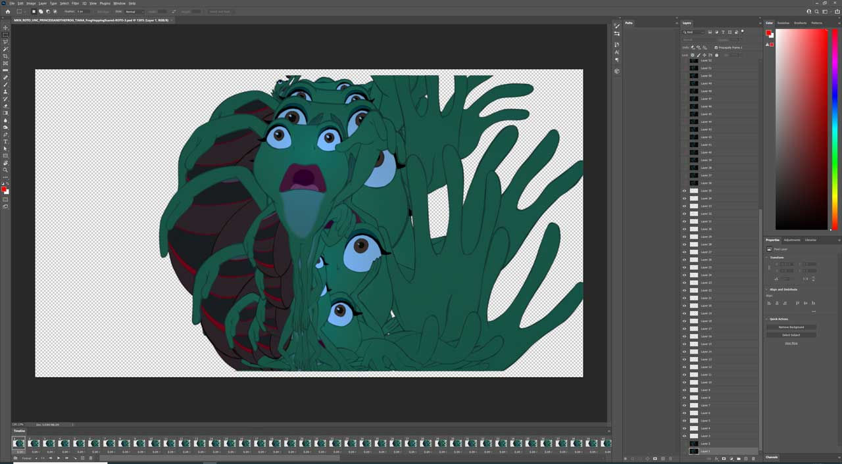Viewport: 842px width, 464px height.
Task: Hide Layer 30 using eye icon
Action: [x=684, y=229]
